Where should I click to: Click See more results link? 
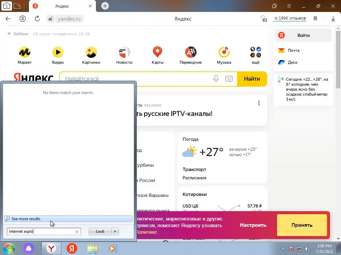68,219
